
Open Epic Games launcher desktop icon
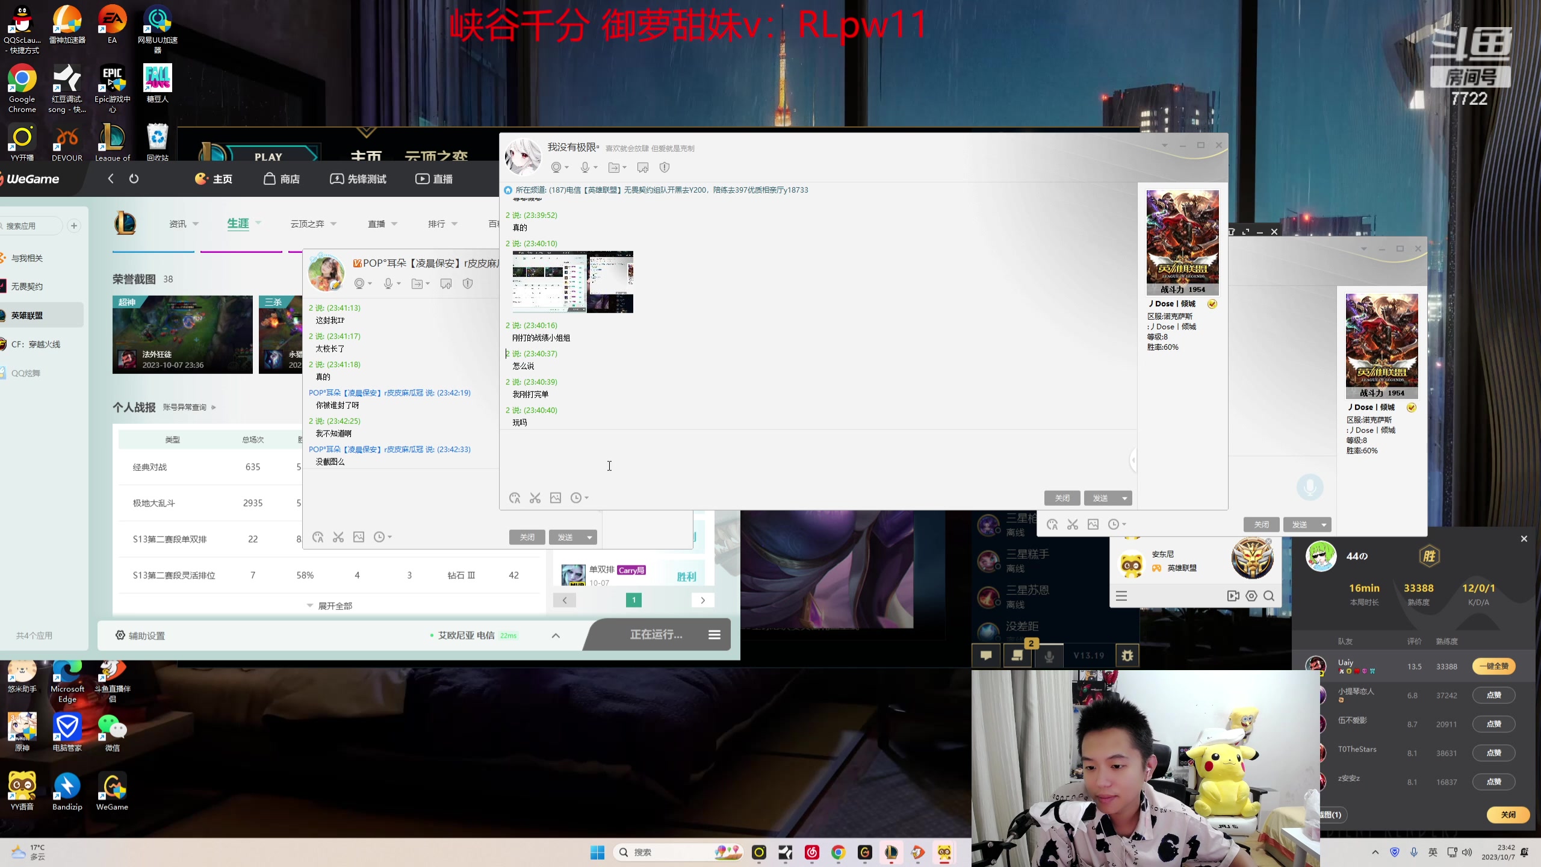113,89
